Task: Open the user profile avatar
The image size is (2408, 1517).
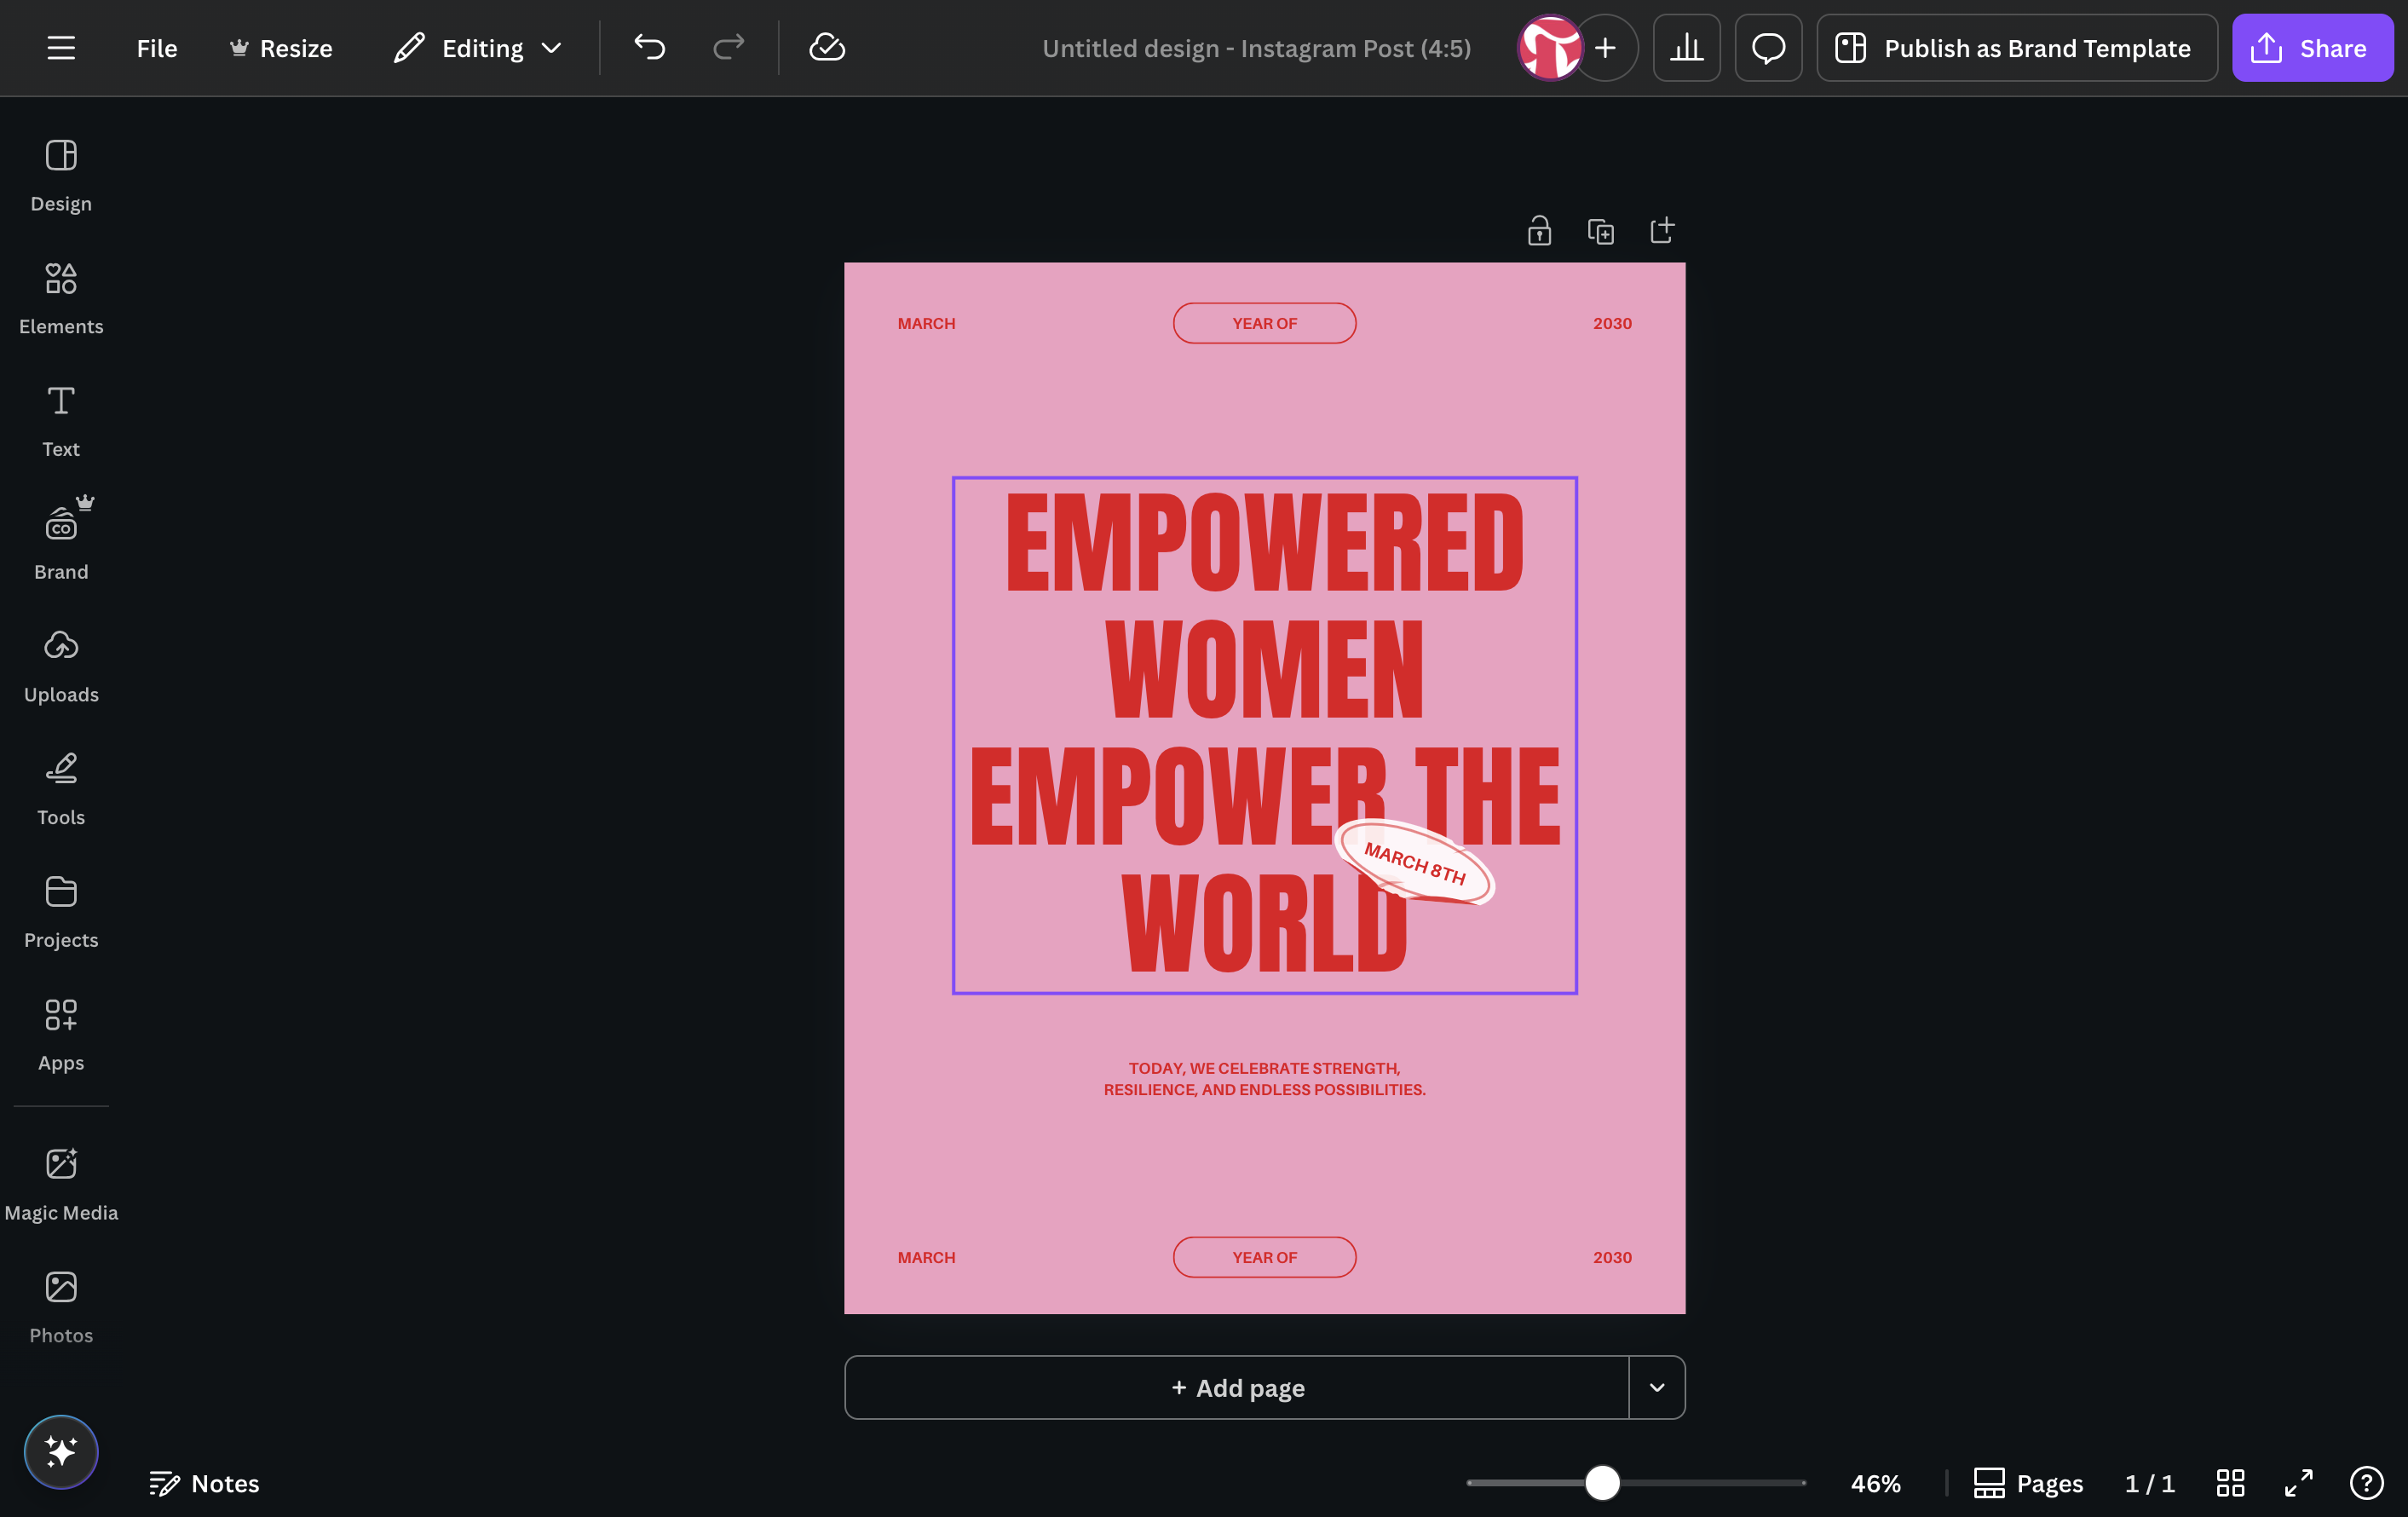Action: coord(1550,48)
